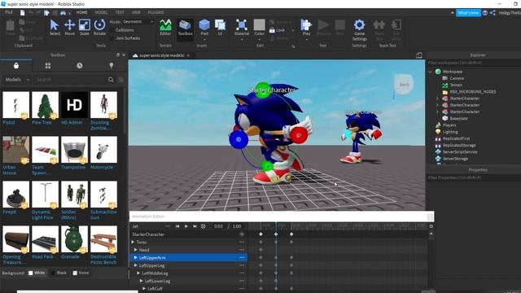Open the FILE menu
521x293 pixels.
tap(9, 12)
